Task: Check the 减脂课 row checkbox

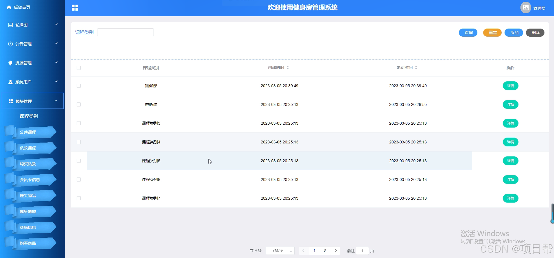Action: 79,104
